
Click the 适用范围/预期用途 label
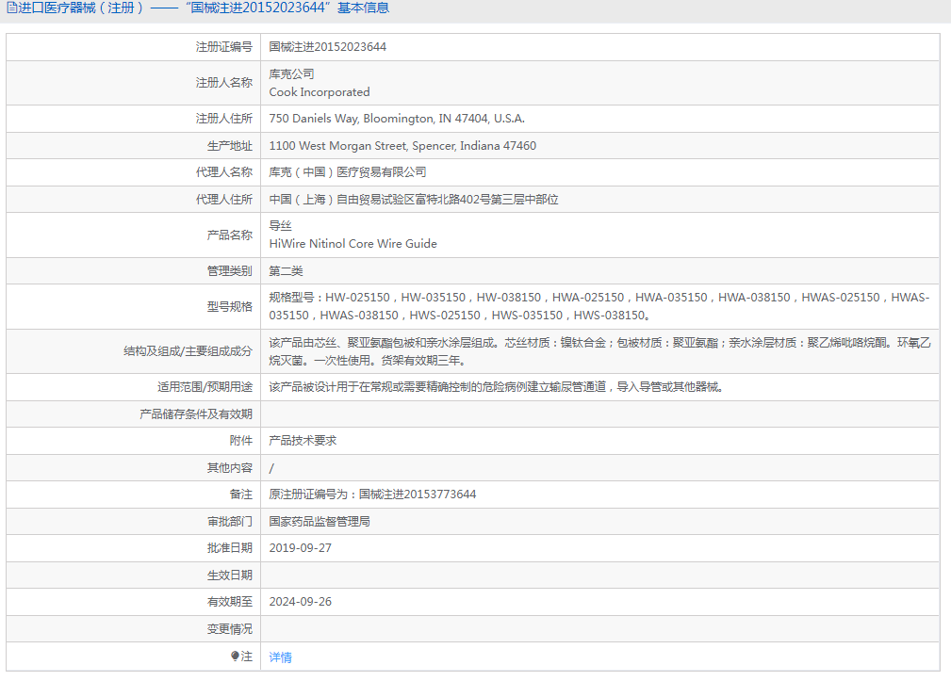click(x=205, y=387)
